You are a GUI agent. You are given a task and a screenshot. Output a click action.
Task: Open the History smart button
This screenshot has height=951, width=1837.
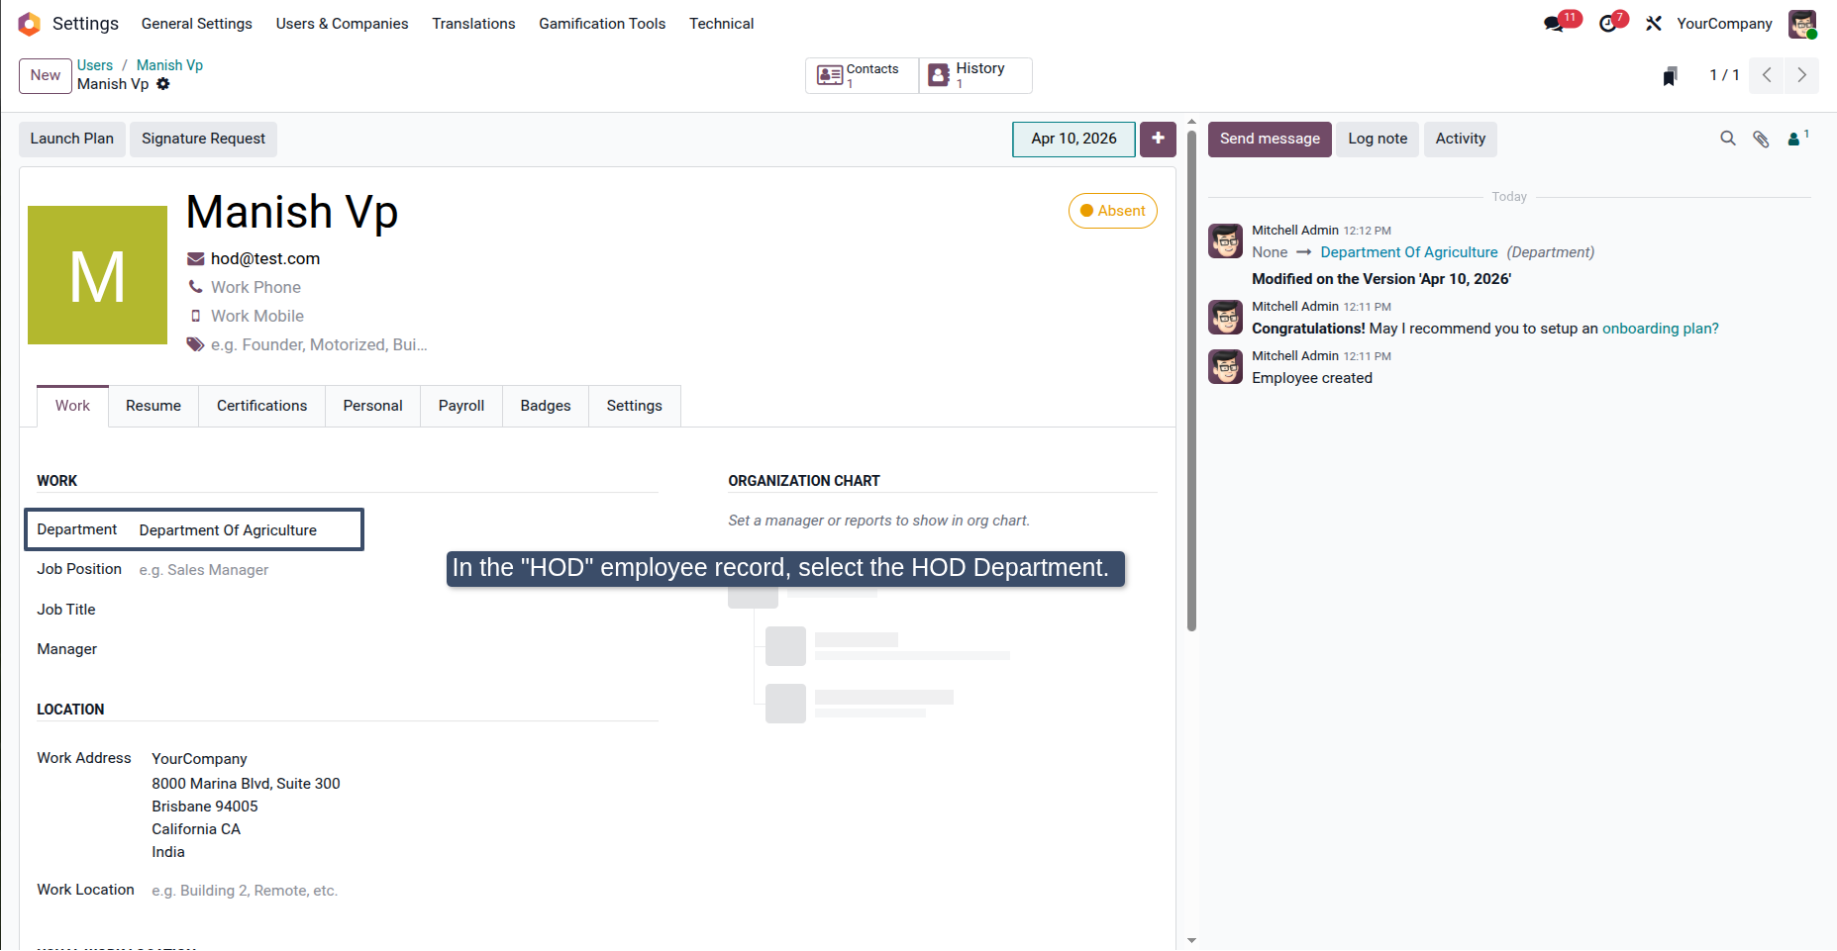(x=975, y=75)
